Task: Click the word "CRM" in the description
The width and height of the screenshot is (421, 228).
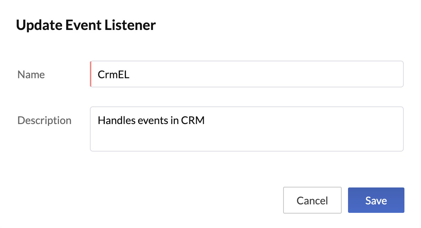Action: (193, 121)
